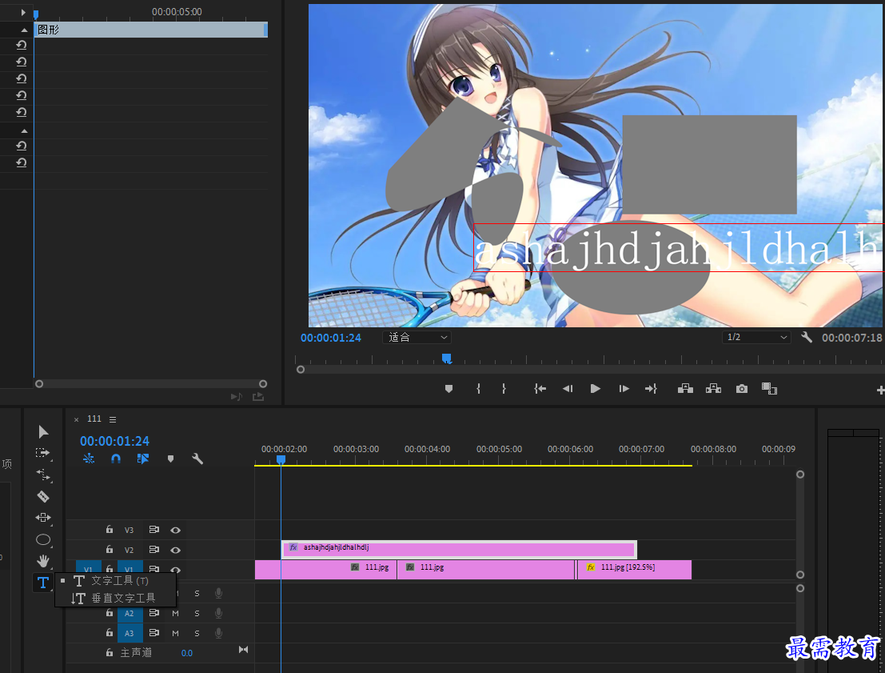
Task: Export frame with camera icon
Action: (x=742, y=389)
